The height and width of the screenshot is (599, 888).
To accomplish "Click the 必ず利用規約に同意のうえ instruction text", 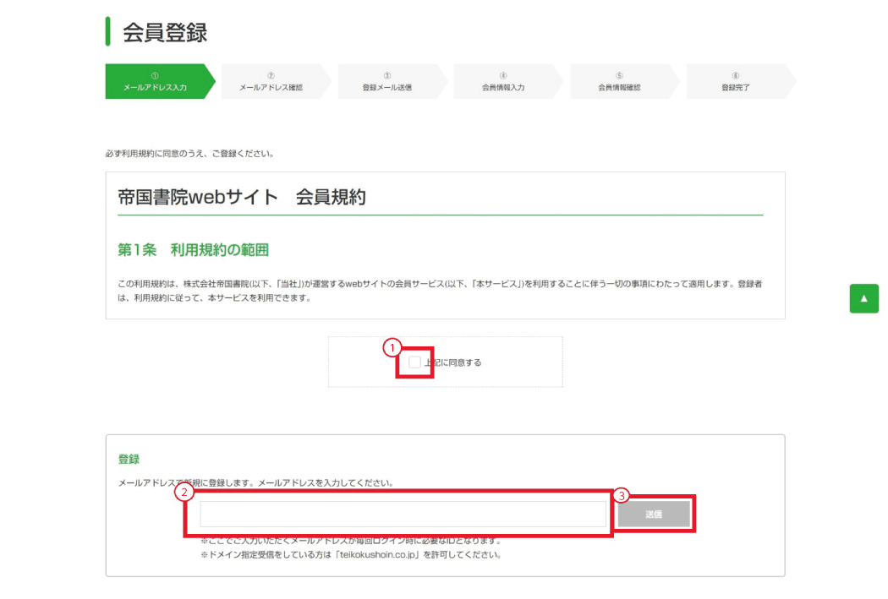I will click(189, 153).
